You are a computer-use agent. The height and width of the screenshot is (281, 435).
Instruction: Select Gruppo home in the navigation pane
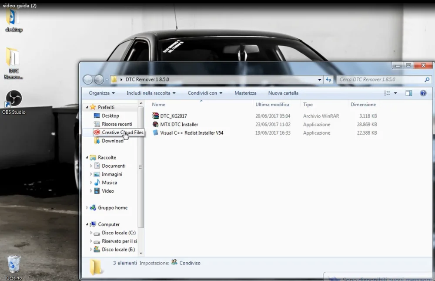[x=113, y=207]
